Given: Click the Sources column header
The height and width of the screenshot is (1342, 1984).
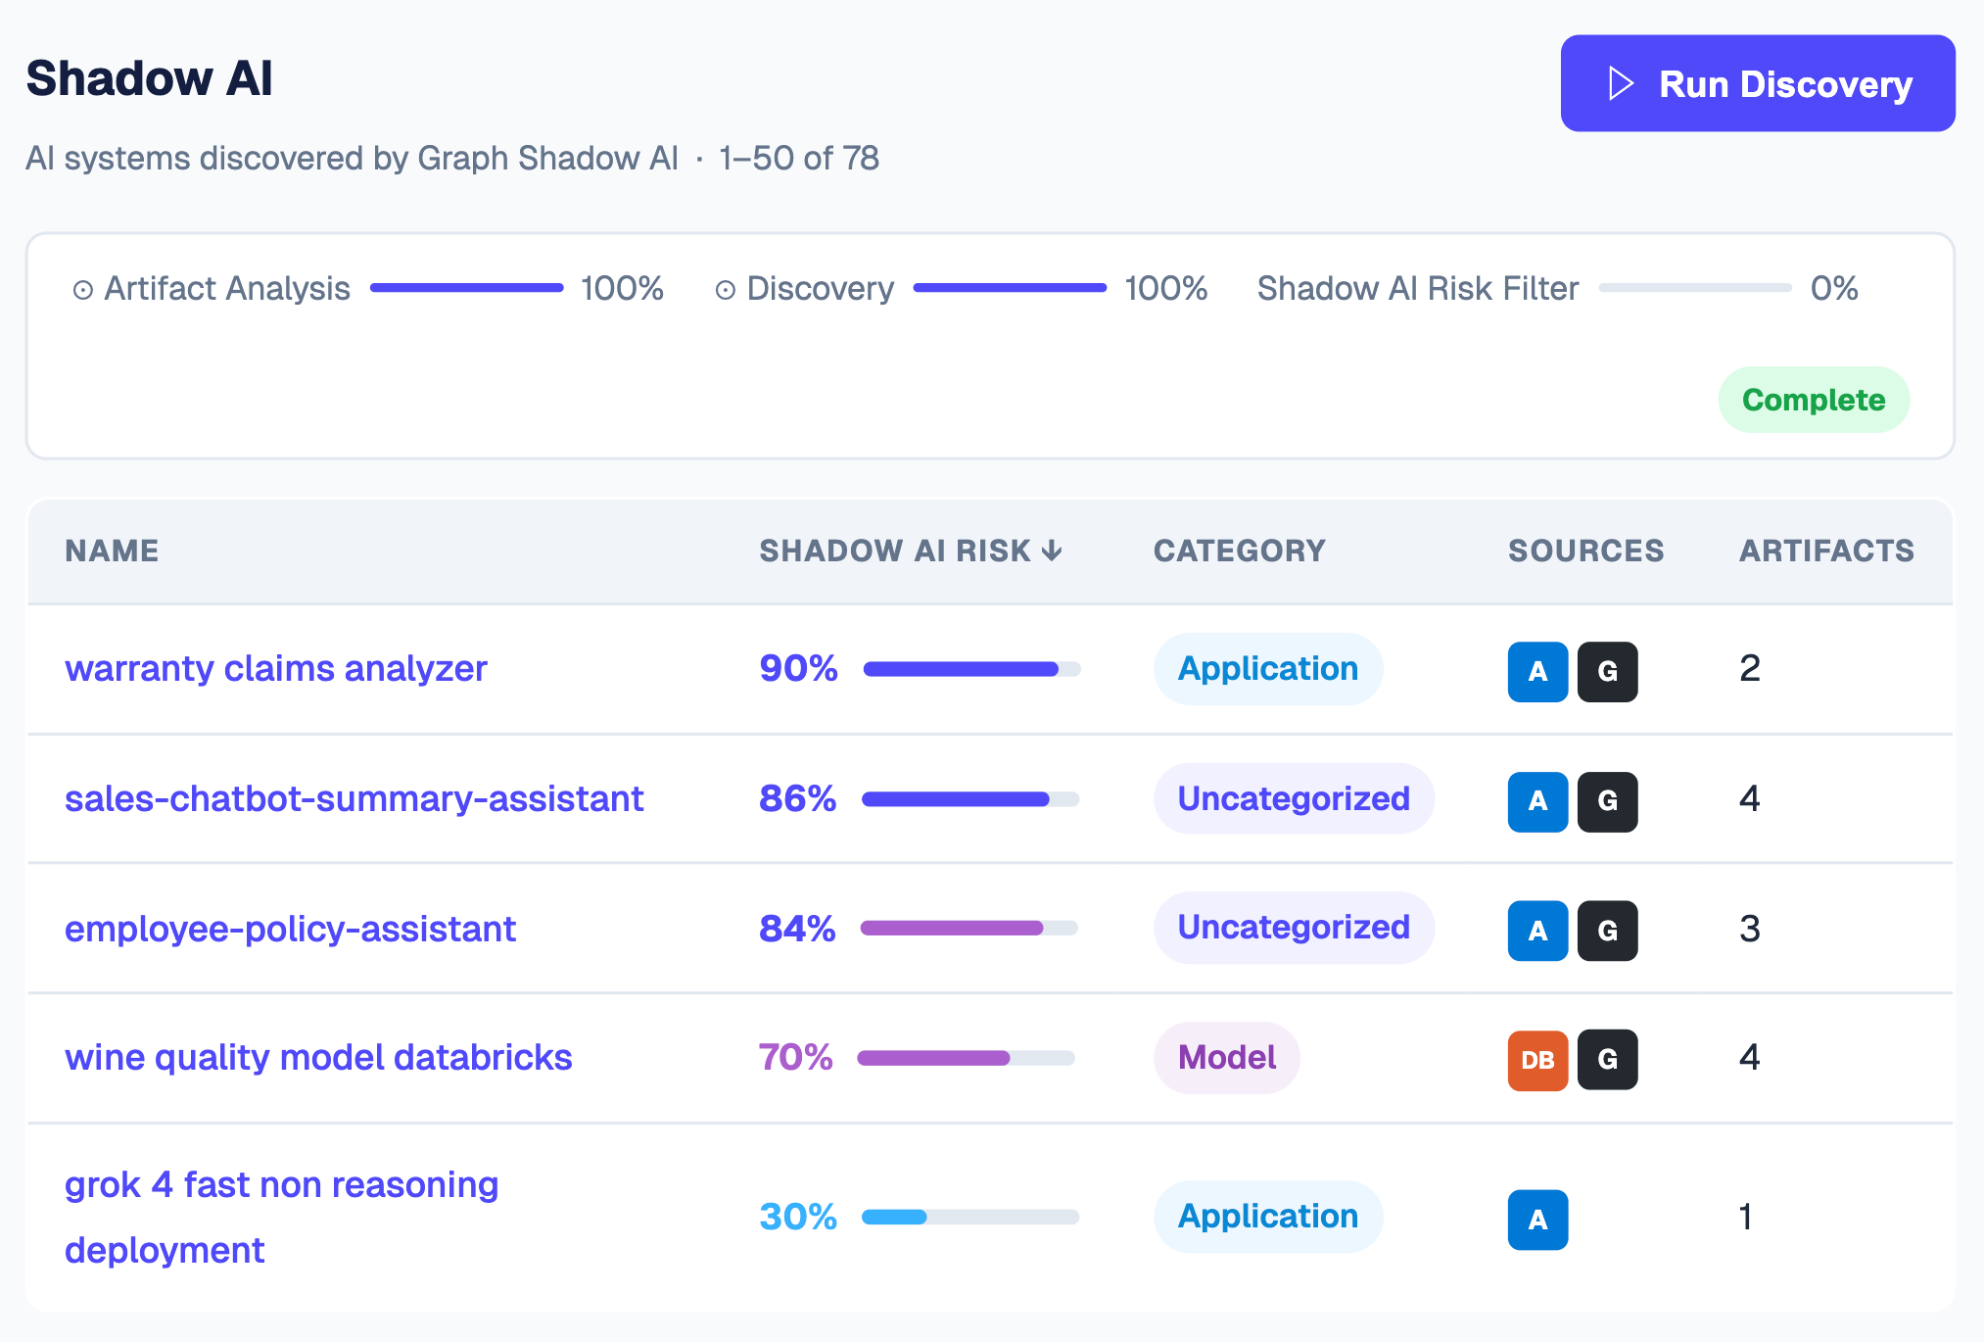Looking at the screenshot, I should [x=1585, y=551].
